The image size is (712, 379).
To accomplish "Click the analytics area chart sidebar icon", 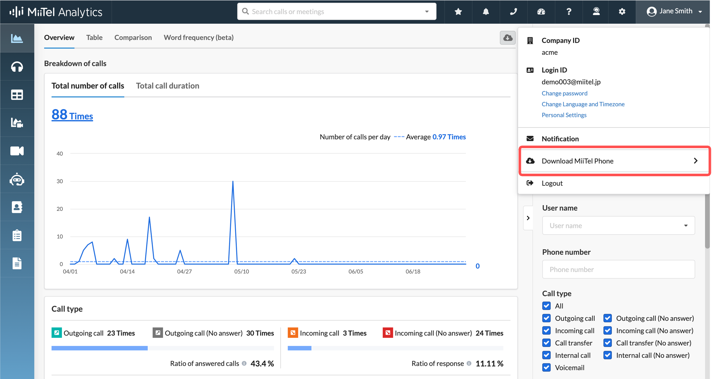I will tap(17, 38).
